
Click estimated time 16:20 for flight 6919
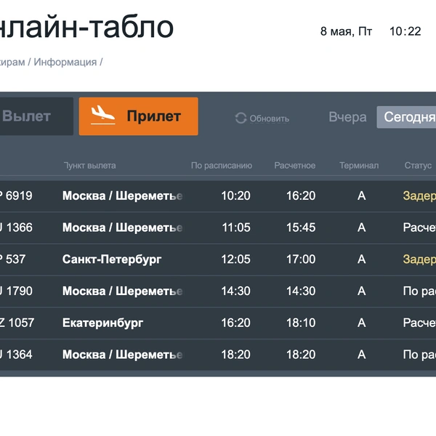coord(301,196)
